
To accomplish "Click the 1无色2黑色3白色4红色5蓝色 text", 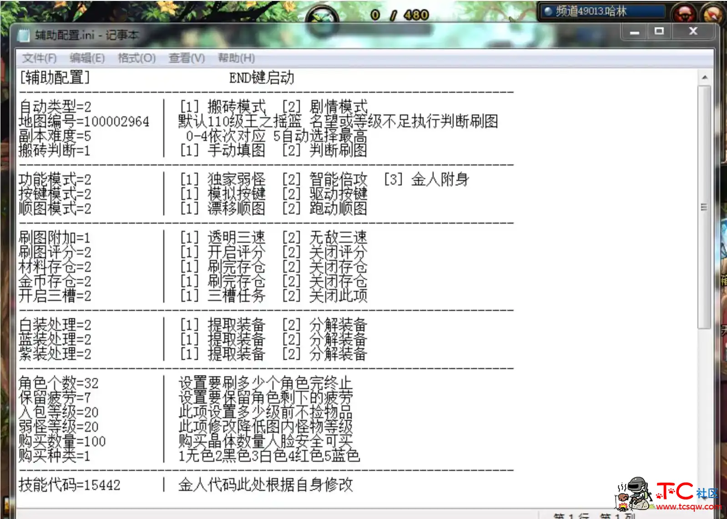I will pyautogui.click(x=269, y=456).
